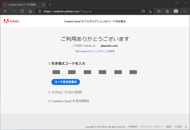Minimize the browser window
190x130 pixels.
click(168, 3)
